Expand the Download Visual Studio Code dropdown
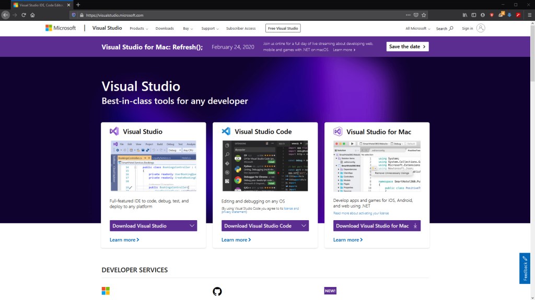The height and width of the screenshot is (300, 535). tap(304, 226)
